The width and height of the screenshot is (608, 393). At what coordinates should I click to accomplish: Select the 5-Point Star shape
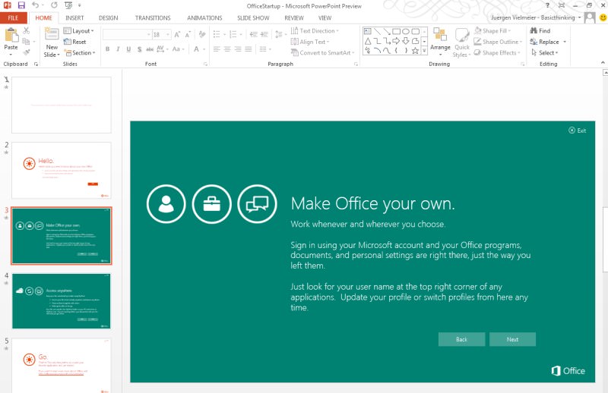[x=415, y=51]
